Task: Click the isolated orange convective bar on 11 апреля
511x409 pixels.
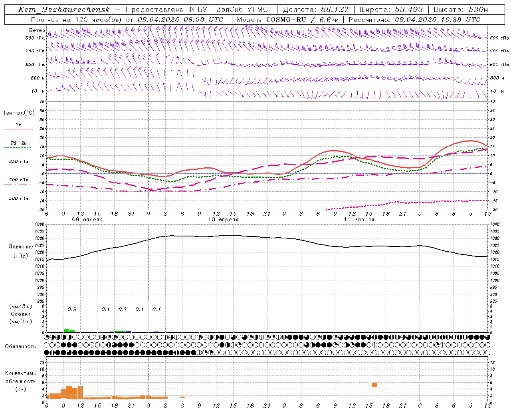Action: [x=374, y=385]
